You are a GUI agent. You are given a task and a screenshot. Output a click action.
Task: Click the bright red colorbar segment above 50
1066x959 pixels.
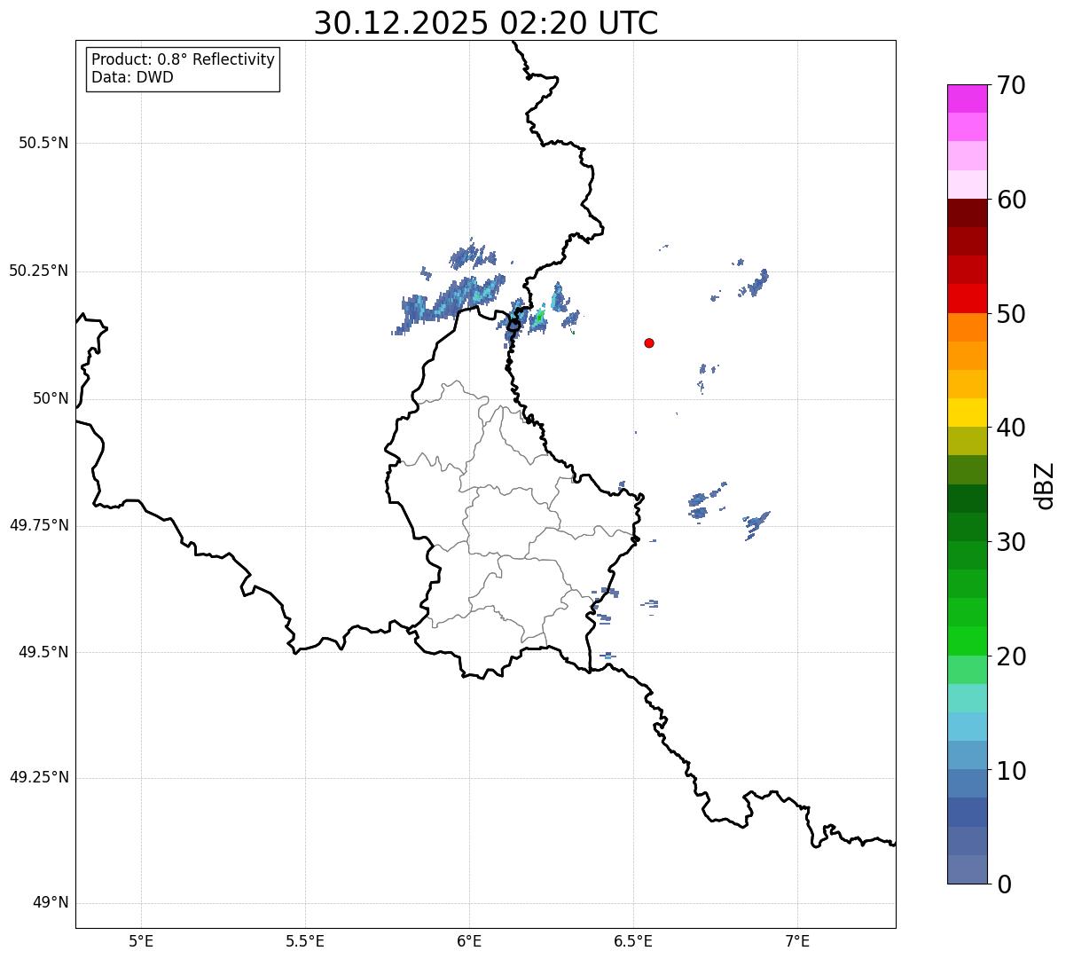point(967,298)
